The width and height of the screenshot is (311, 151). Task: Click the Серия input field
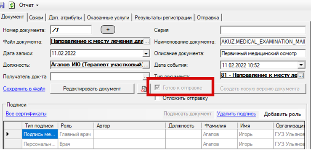click(263, 30)
